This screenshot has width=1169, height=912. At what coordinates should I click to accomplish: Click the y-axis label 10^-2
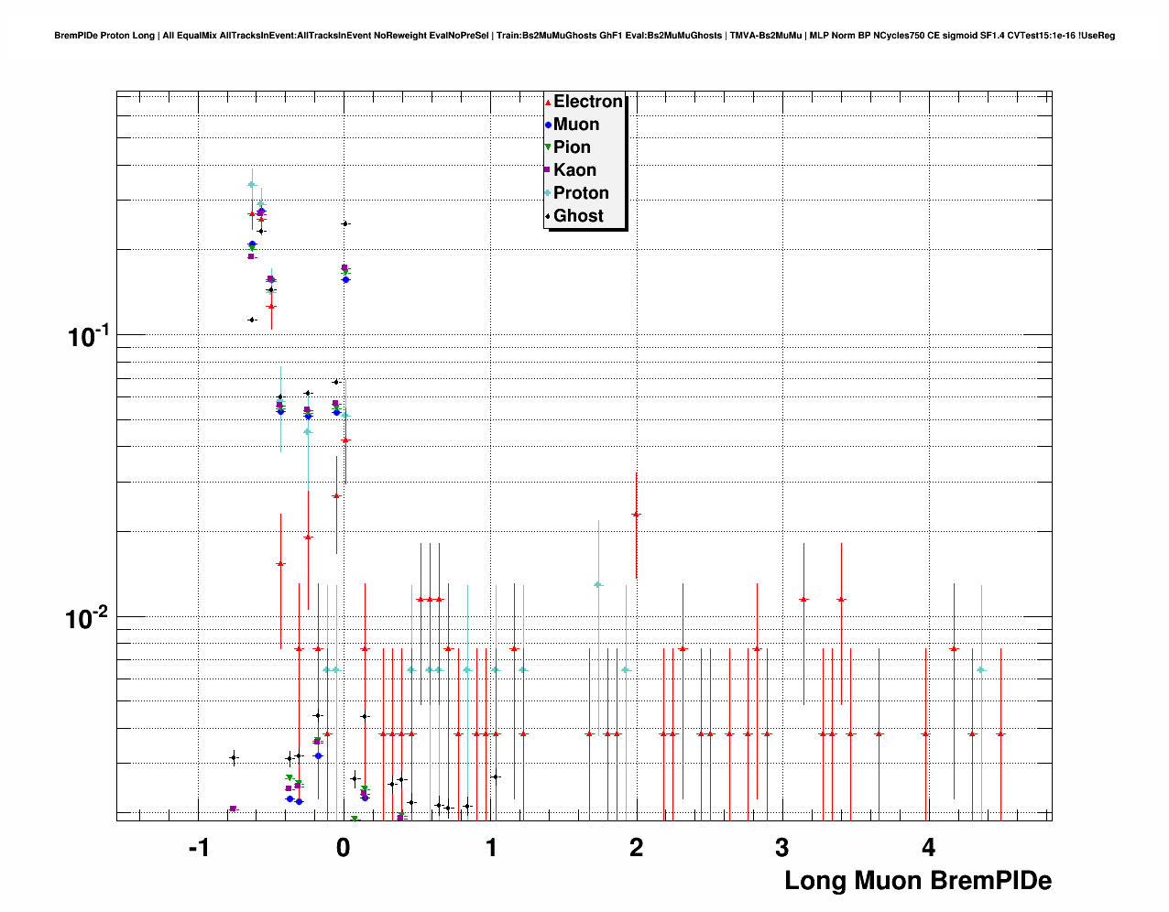(88, 618)
